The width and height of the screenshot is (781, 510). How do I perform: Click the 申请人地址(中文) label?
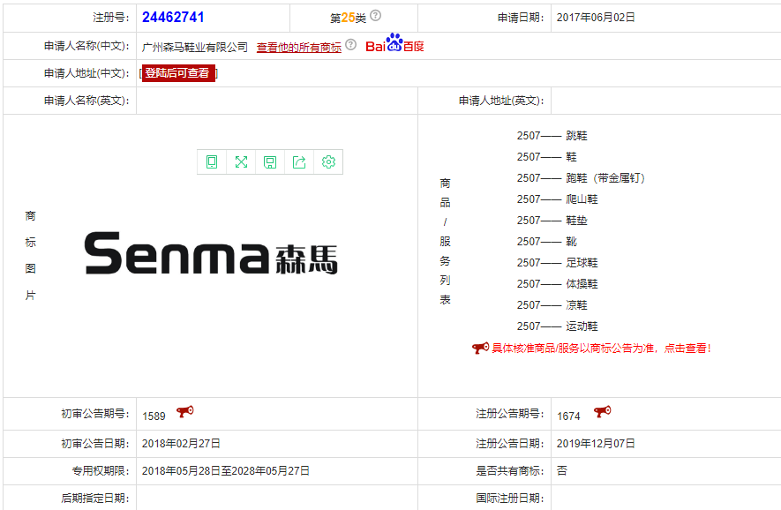pos(86,73)
